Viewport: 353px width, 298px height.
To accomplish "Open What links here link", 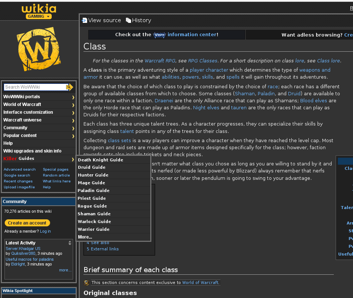I will (x=57, y=181).
